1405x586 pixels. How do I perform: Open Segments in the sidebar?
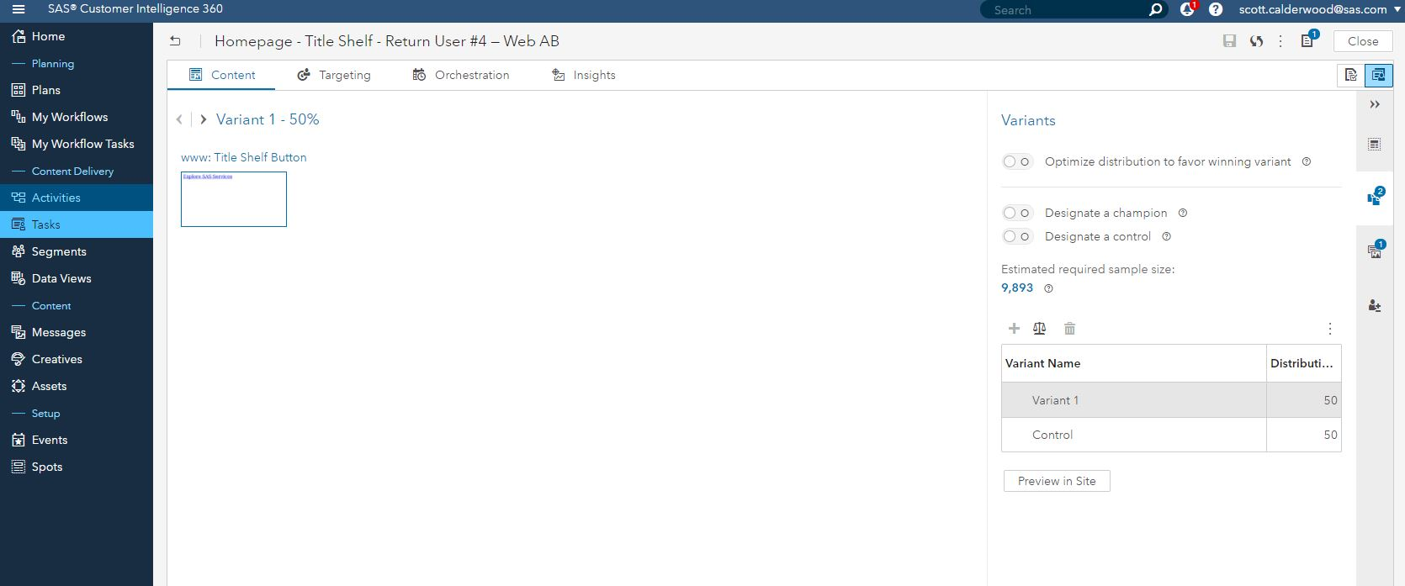click(x=77, y=251)
